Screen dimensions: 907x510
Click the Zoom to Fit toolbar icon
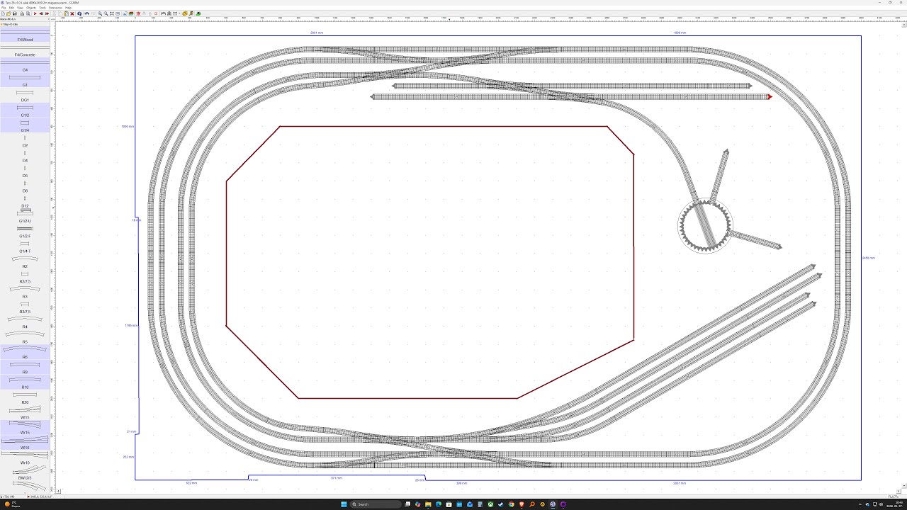pos(111,13)
